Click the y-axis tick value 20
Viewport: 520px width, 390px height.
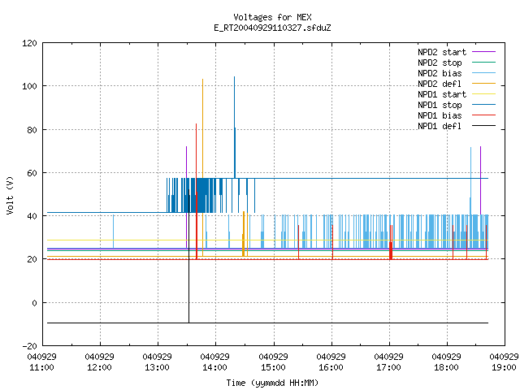pyautogui.click(x=32, y=259)
